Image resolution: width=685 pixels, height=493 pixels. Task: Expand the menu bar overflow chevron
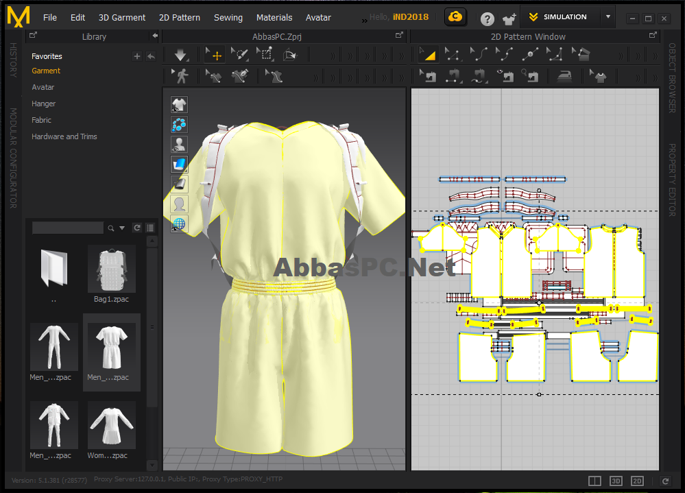tap(364, 20)
